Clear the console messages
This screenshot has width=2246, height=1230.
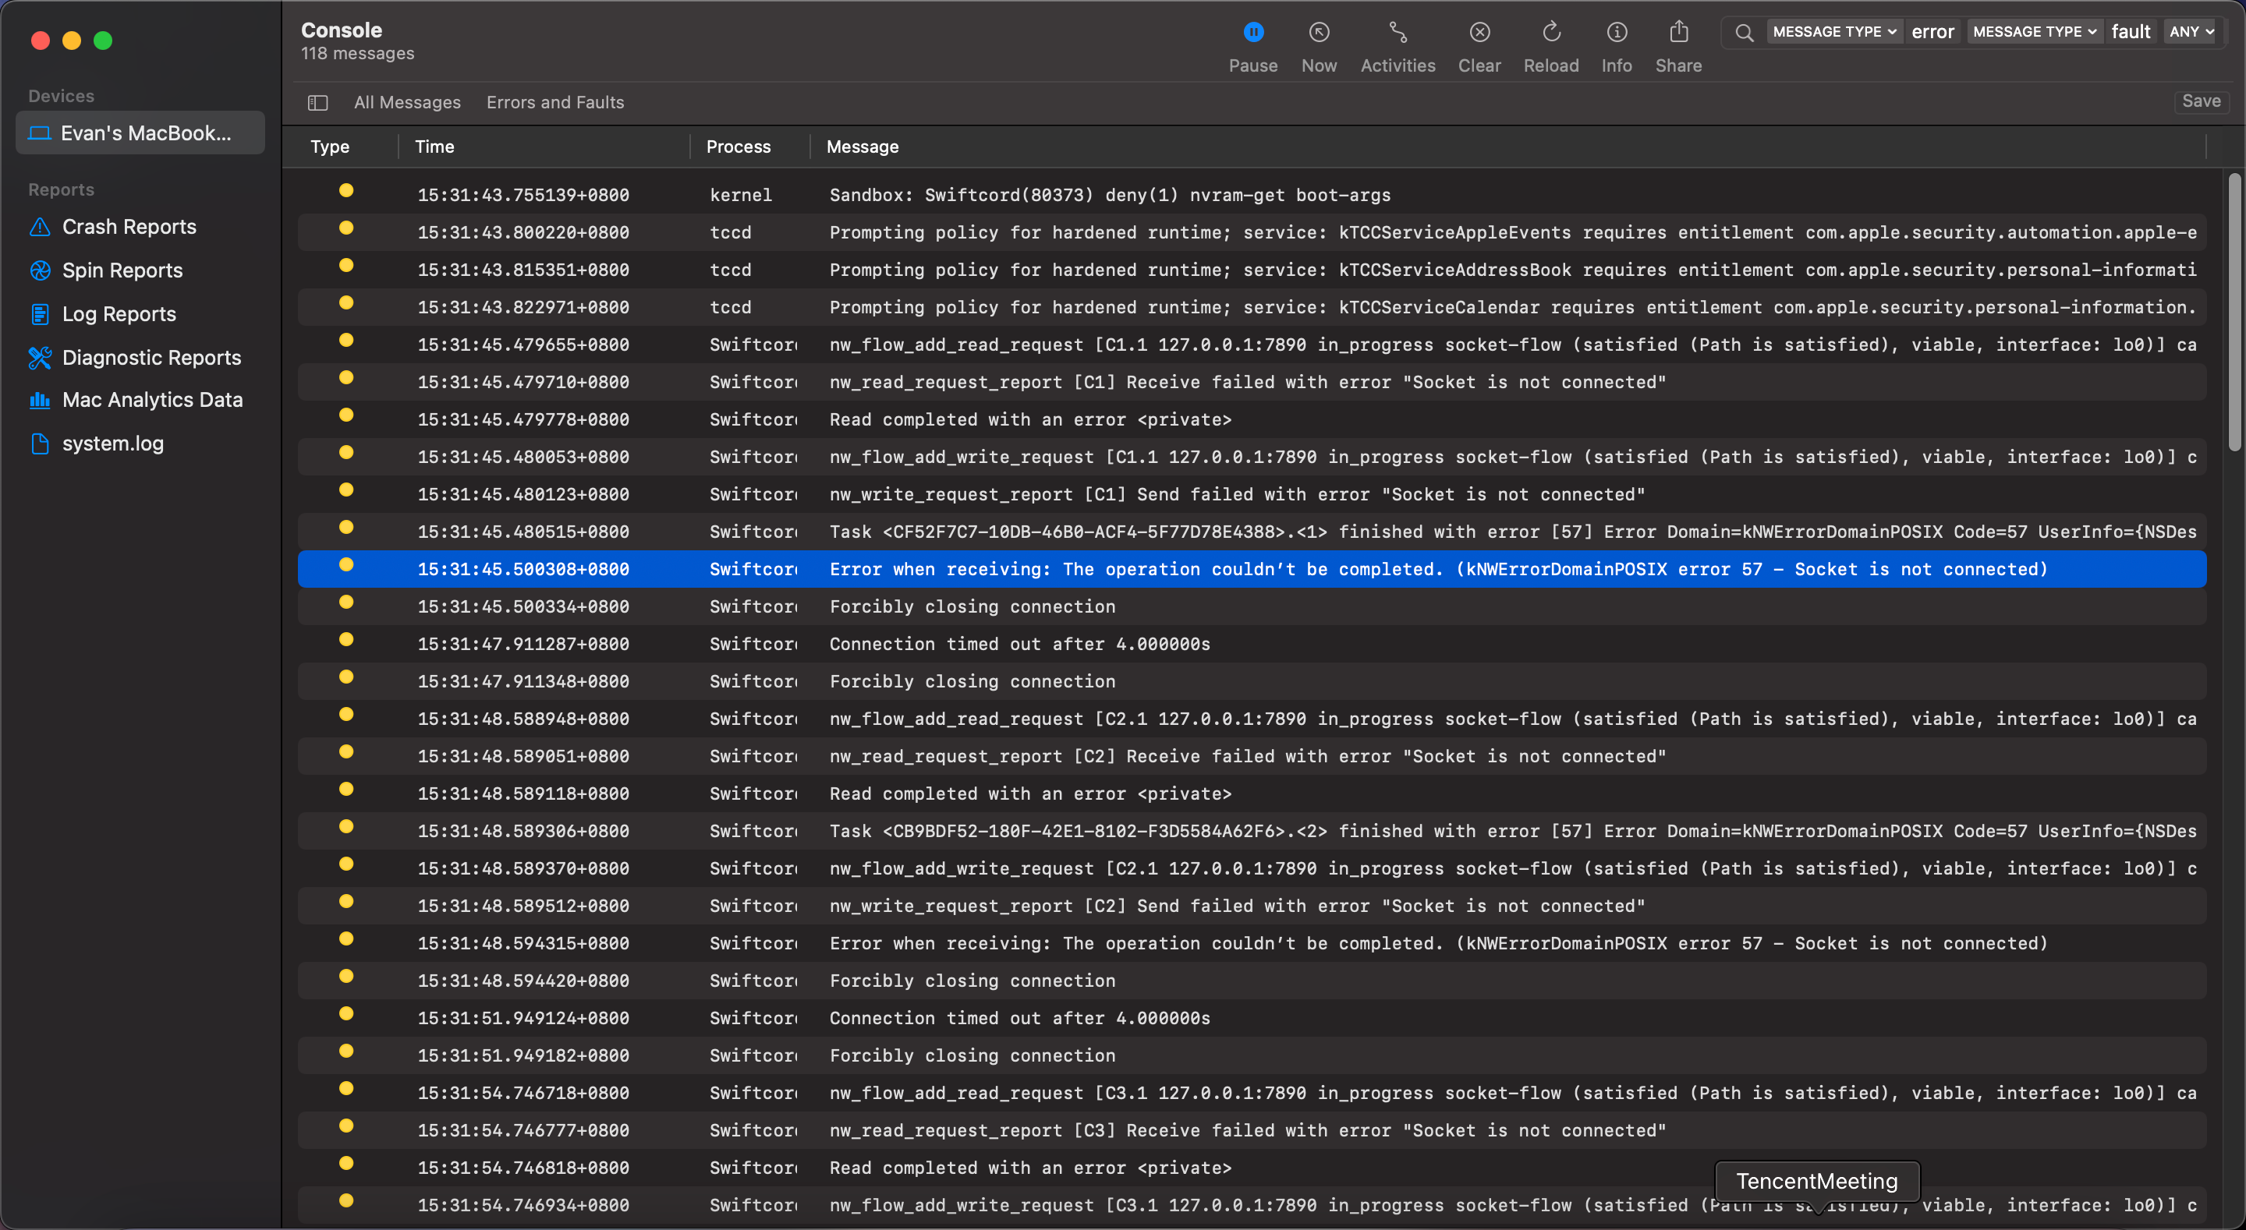coord(1479,44)
